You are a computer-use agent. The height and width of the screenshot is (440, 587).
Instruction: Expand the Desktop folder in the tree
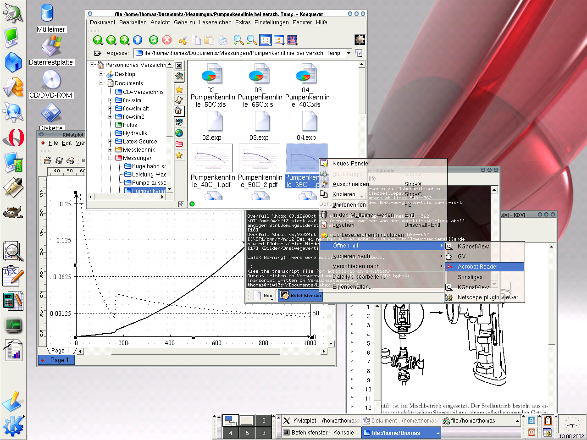(102, 74)
